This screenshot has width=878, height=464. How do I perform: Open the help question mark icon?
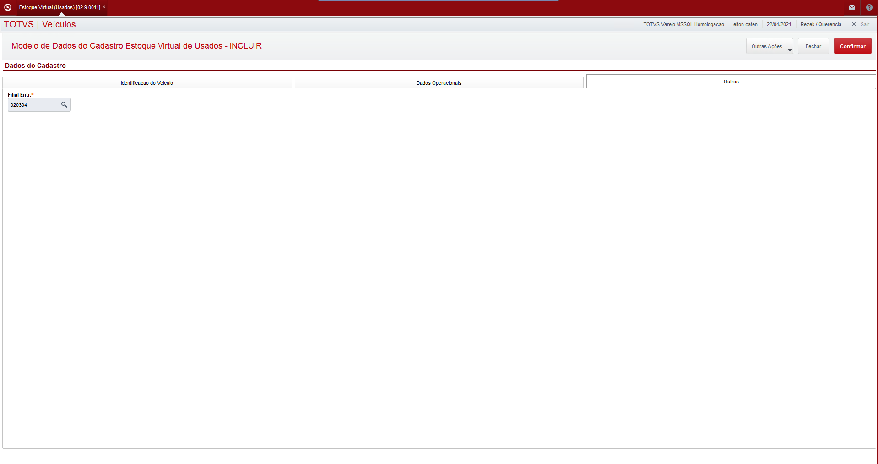coord(869,7)
